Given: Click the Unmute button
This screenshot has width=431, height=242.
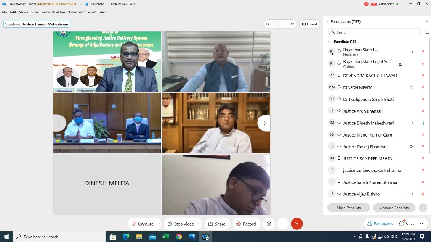Looking at the screenshot, I should 143,224.
